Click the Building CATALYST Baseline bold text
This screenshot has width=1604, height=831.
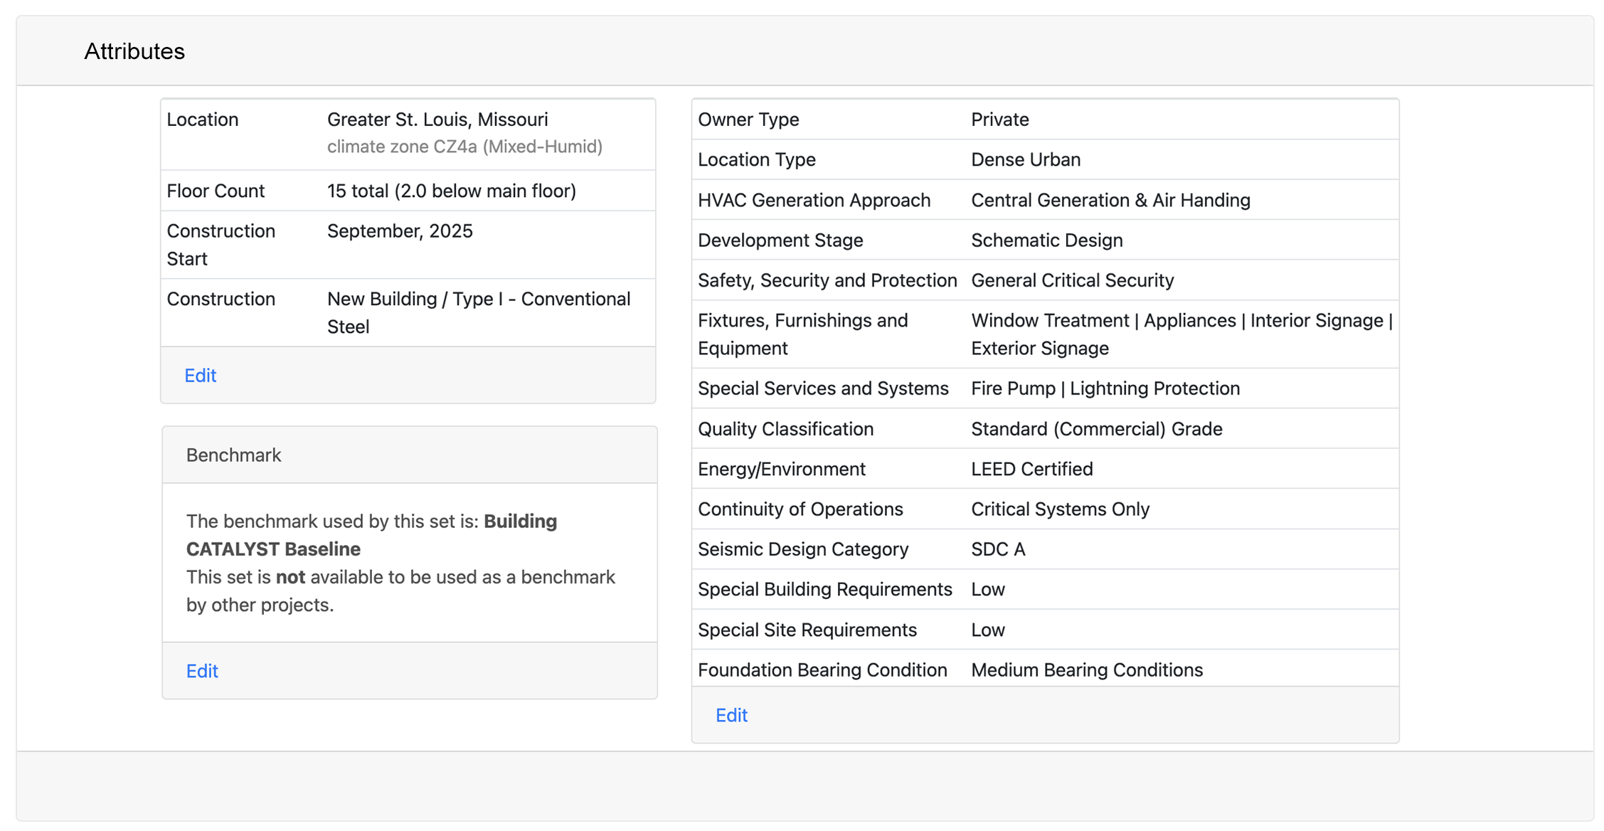point(370,535)
